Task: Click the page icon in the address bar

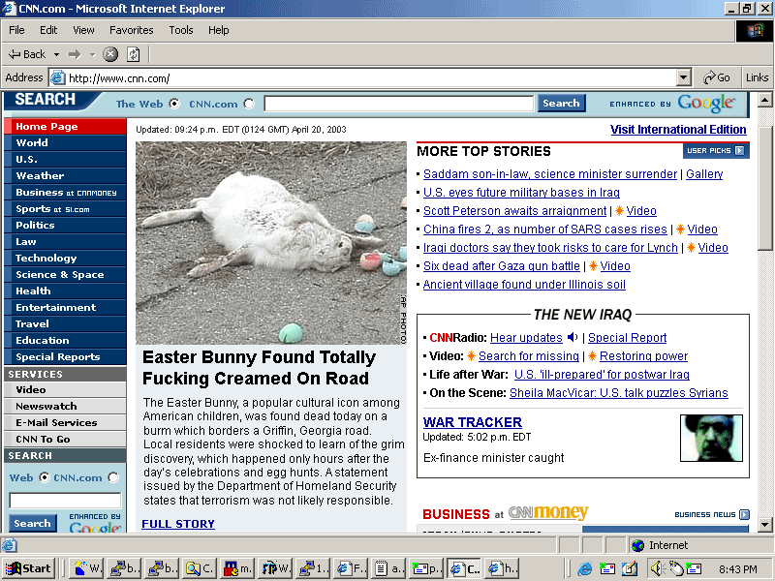Action: point(58,77)
